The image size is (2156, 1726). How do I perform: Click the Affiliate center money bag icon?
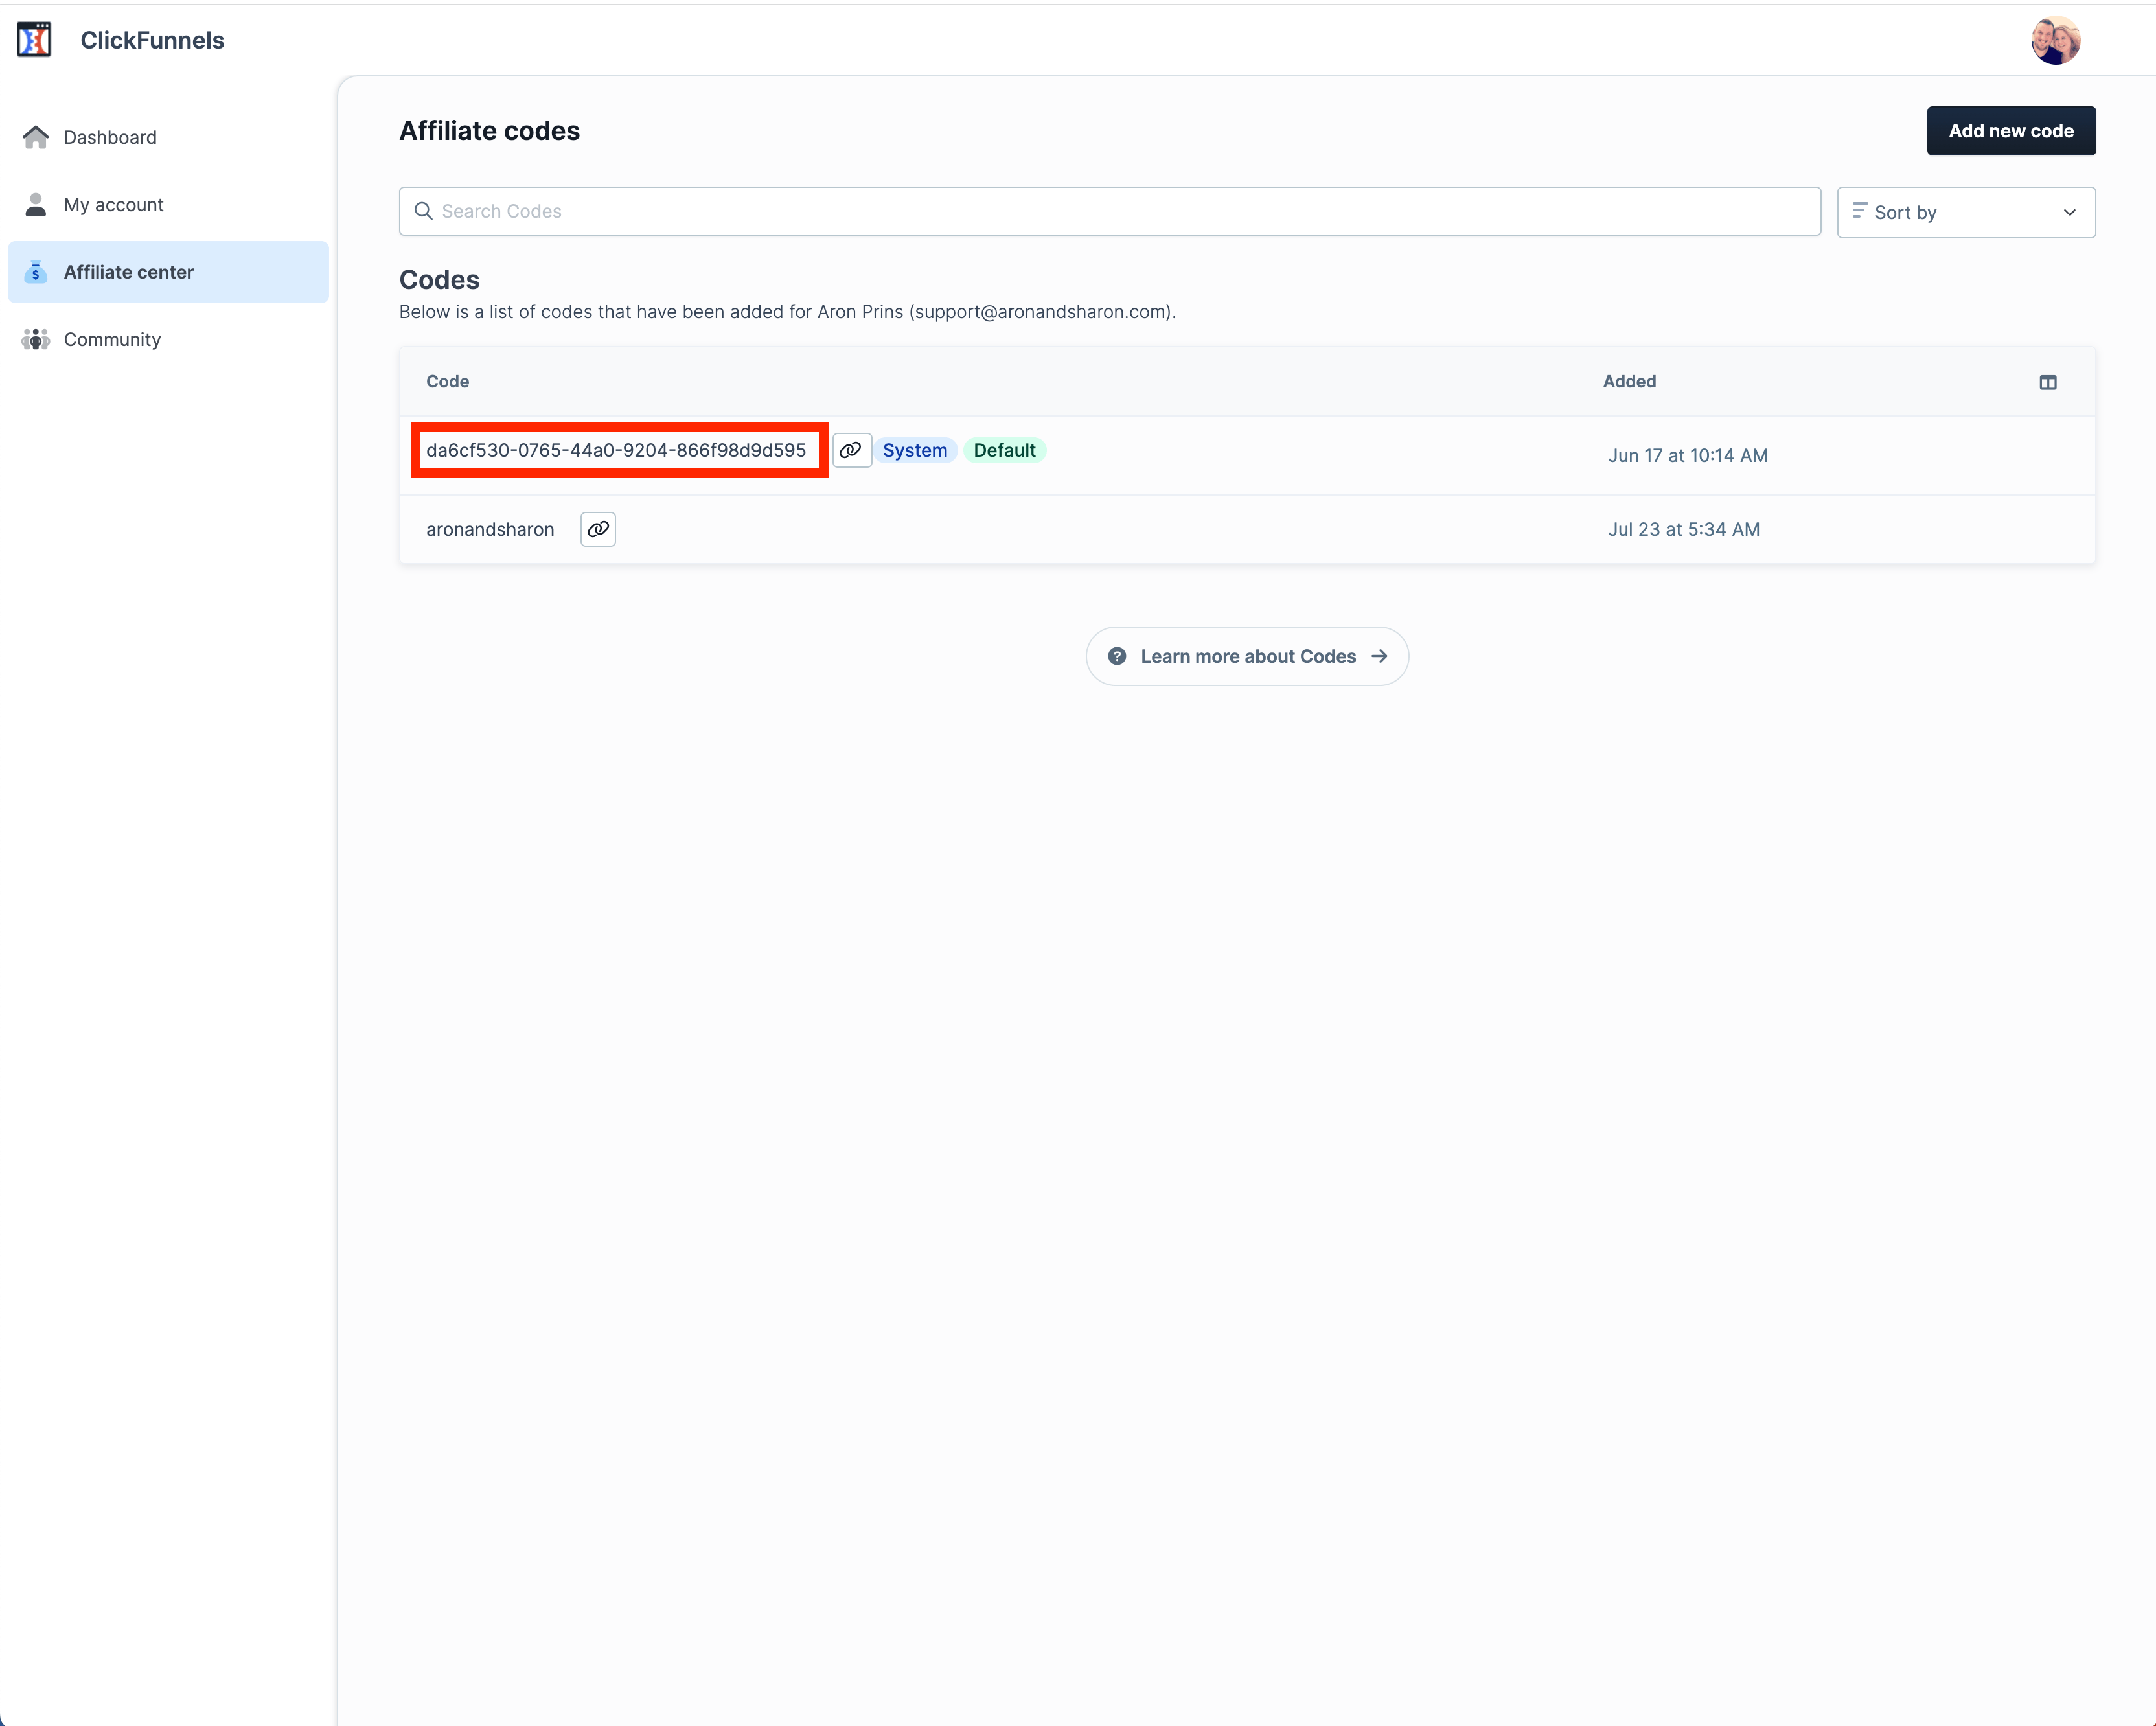tap(36, 272)
